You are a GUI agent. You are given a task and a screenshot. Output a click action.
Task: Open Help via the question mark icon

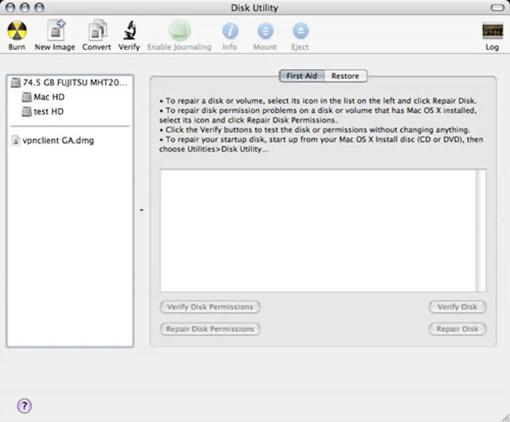(24, 405)
